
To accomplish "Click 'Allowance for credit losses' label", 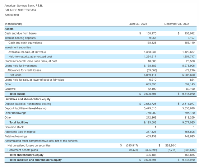I will (x=24, y=70).
